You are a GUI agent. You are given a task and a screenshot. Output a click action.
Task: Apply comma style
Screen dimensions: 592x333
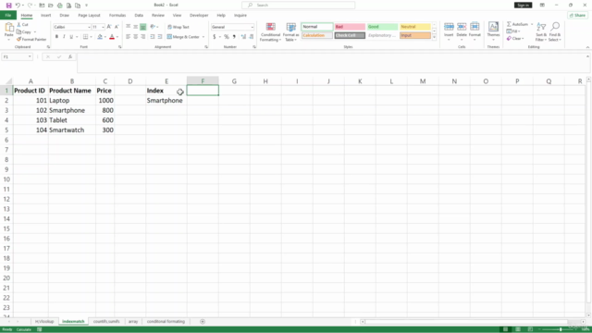coord(234,37)
